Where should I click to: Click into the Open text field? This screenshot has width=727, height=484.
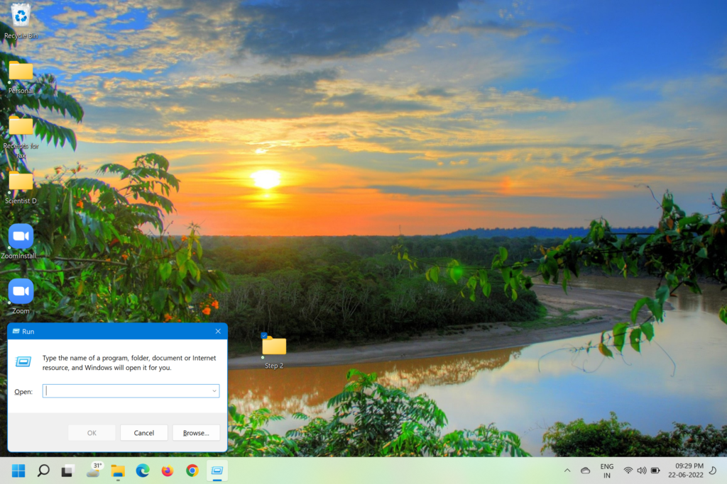click(x=126, y=391)
